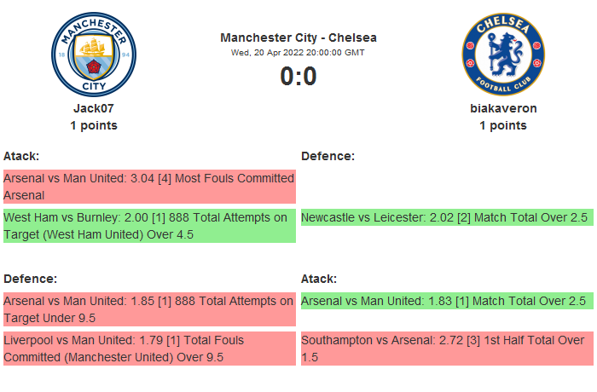Select the Total Attempts on Target Under 9.5 bet
Viewport: 597px width, 392px height.
coord(149,309)
